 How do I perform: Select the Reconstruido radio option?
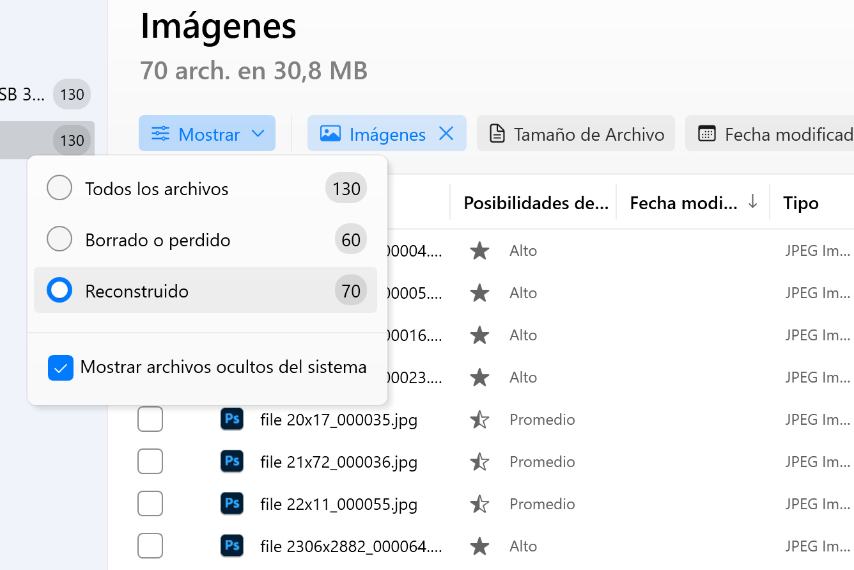(x=59, y=291)
